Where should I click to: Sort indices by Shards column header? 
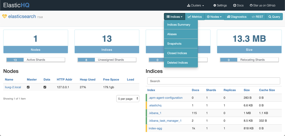tap(211, 90)
